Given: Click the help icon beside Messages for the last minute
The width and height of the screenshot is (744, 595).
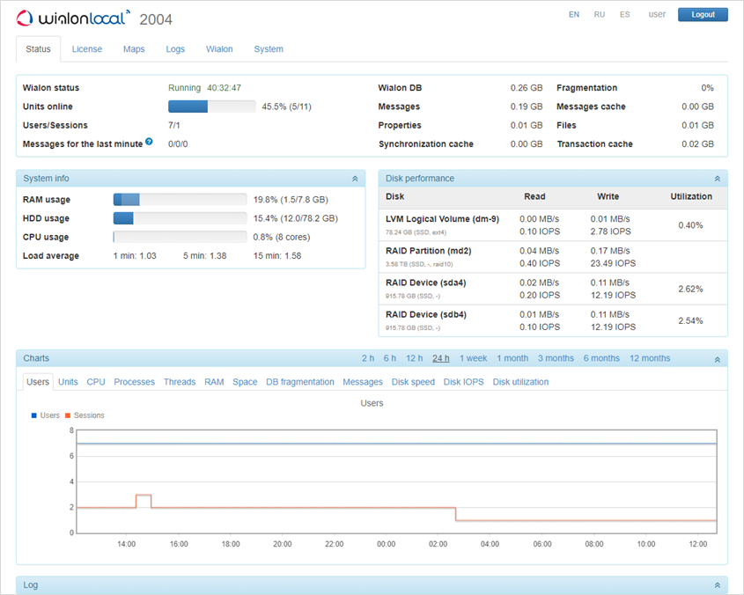Looking at the screenshot, I should (149, 142).
